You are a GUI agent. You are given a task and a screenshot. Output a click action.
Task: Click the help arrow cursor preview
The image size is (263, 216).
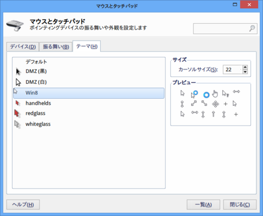(225, 93)
